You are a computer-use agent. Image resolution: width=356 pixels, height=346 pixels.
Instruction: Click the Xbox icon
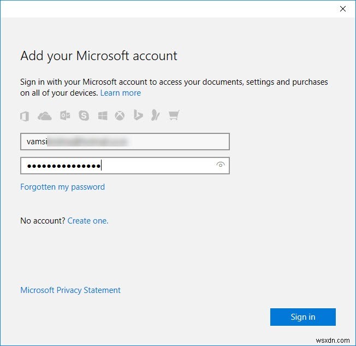pyautogui.click(x=120, y=116)
